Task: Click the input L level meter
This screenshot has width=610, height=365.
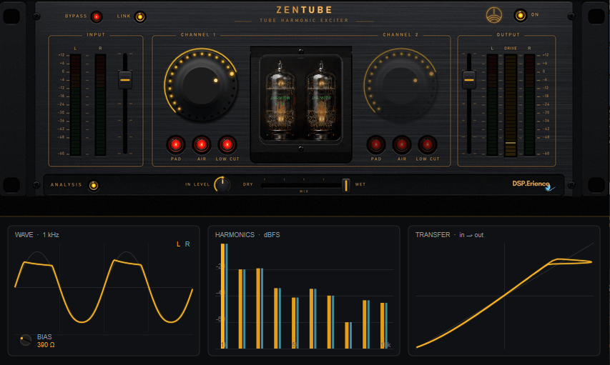Action: click(x=76, y=105)
